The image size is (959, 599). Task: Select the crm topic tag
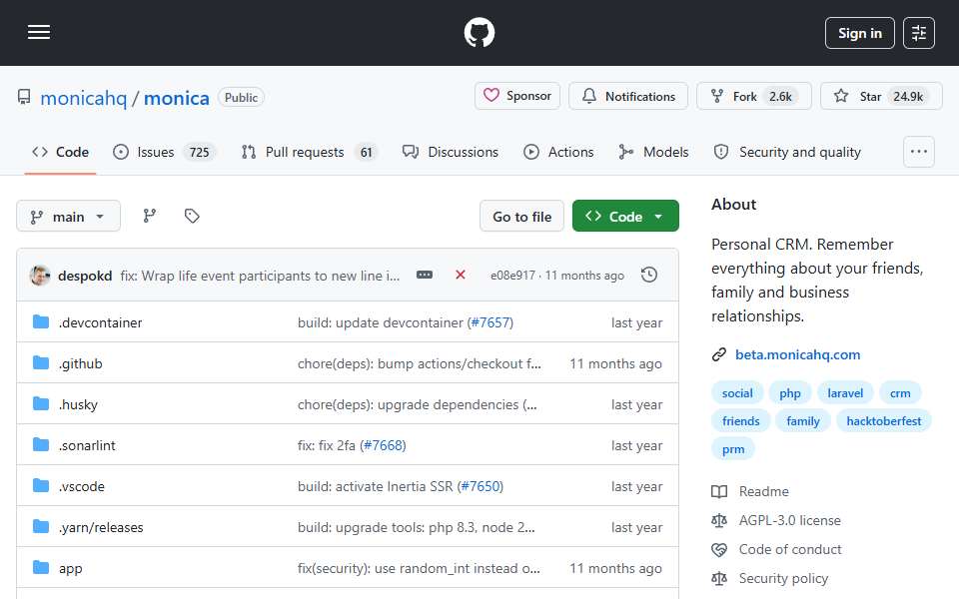click(x=900, y=393)
